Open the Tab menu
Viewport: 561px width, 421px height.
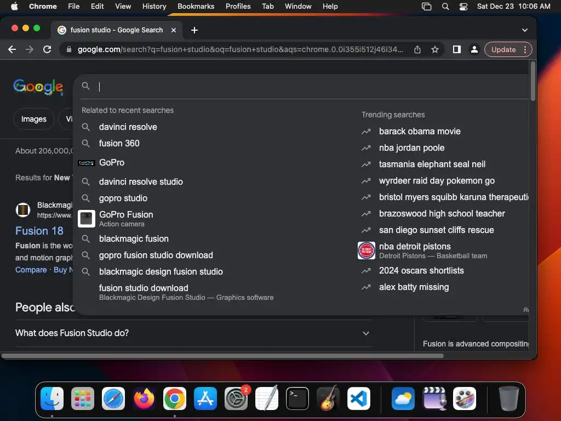[267, 7]
